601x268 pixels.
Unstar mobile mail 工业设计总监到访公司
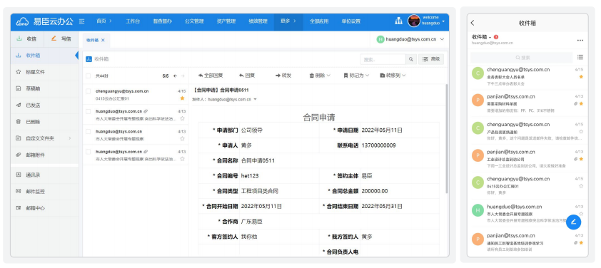pos(581,159)
